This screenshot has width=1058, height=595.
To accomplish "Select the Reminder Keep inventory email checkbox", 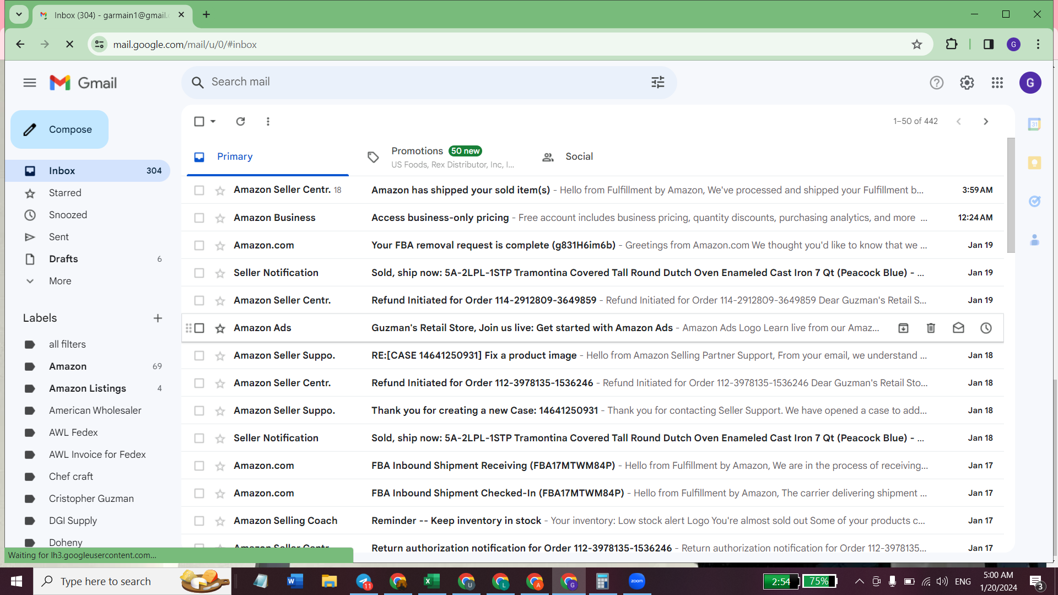I will coord(199,521).
